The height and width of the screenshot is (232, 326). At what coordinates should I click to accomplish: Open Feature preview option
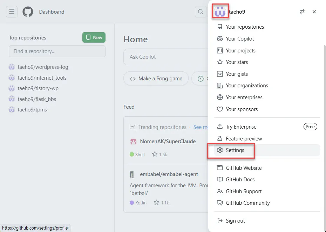click(x=244, y=139)
